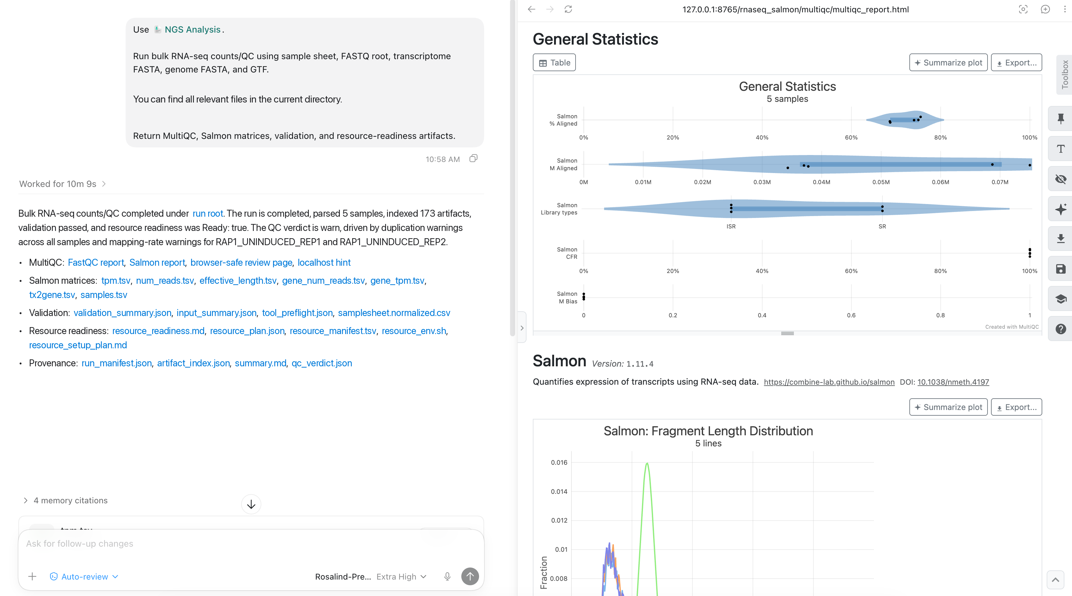Open run_manifest.json link
The width and height of the screenshot is (1072, 596).
[116, 363]
